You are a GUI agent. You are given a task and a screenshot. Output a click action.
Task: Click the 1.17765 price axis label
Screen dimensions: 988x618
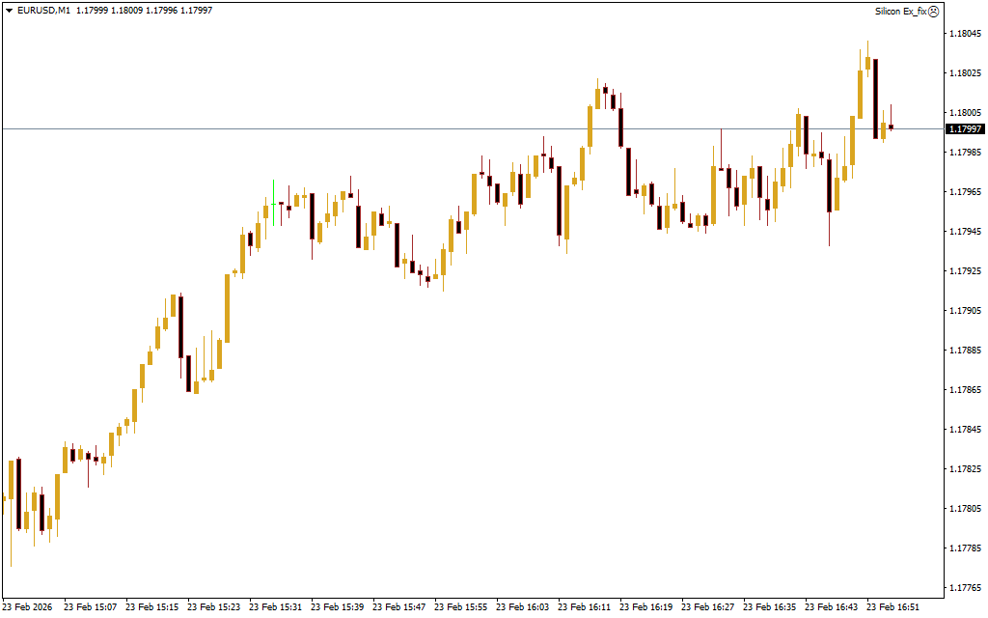click(965, 548)
